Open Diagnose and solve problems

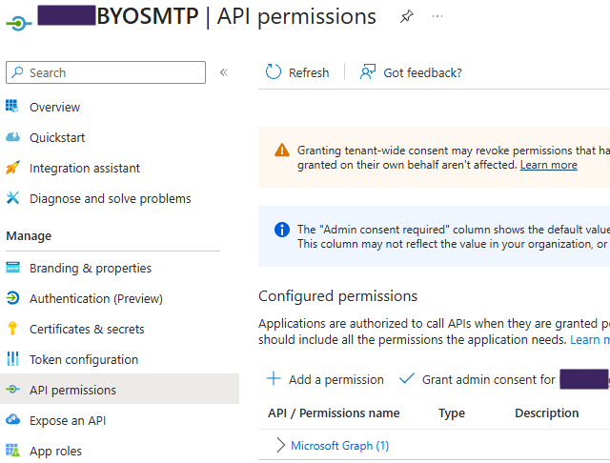pos(111,199)
